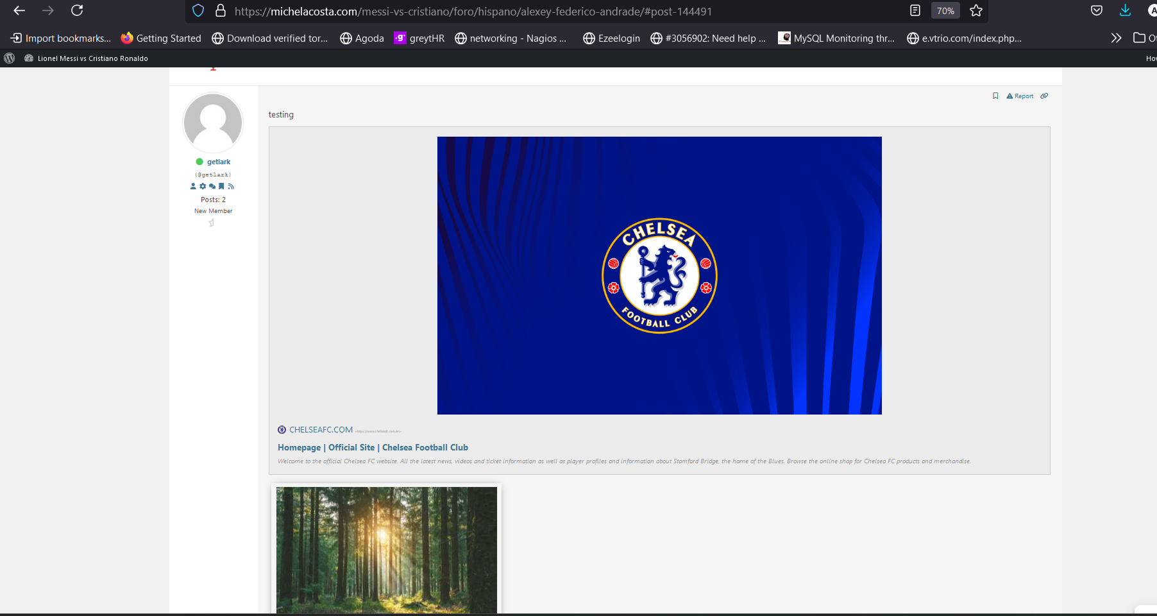Viewport: 1157px width, 616px height.
Task: Open the greytHR bookmark
Action: click(419, 38)
